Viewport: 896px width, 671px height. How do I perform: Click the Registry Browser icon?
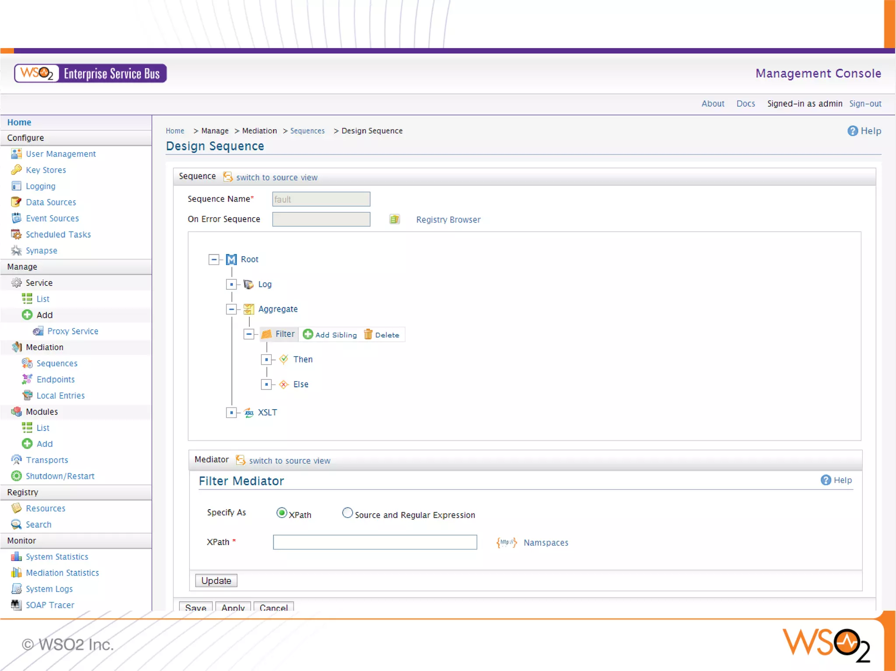click(x=394, y=219)
